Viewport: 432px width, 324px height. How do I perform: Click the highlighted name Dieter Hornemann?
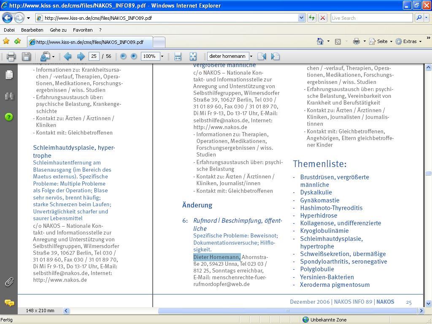point(217,257)
